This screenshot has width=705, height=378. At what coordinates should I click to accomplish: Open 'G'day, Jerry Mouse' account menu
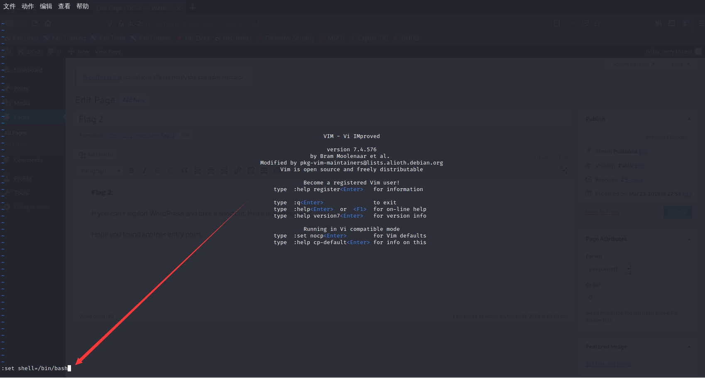pyautogui.click(x=673, y=52)
